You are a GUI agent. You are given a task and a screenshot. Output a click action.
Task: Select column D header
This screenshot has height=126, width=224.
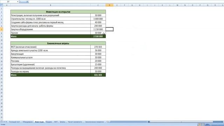pyautogui.click(x=110, y=5)
